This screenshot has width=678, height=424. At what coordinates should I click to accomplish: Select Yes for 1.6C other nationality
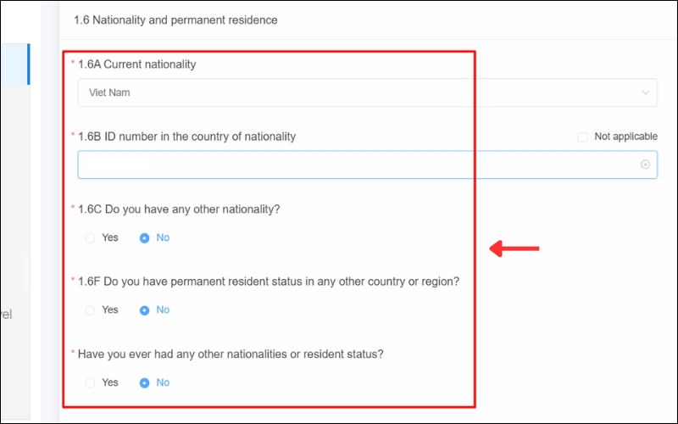[x=91, y=238]
